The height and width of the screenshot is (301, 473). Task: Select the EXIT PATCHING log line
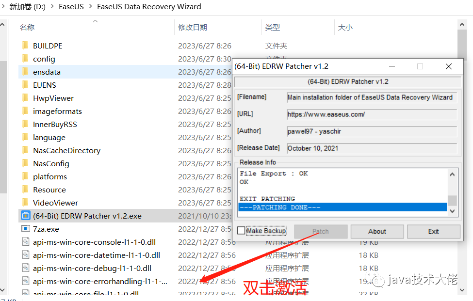[x=267, y=199]
